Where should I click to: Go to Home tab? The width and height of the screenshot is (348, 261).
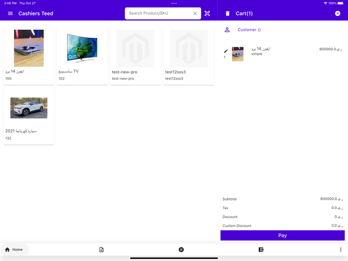tap(14, 250)
